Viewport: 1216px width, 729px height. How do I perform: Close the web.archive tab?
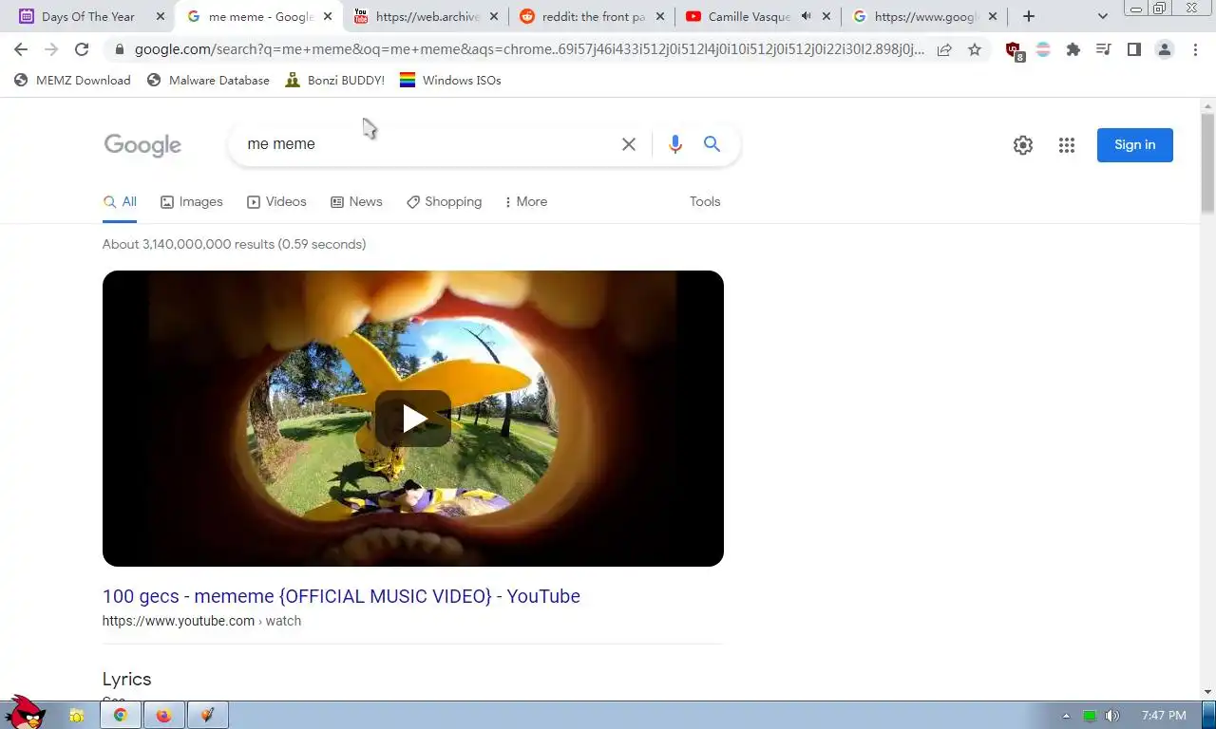pyautogui.click(x=494, y=16)
